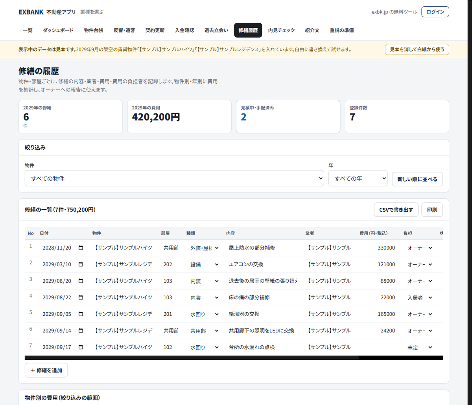The height and width of the screenshot is (405, 472).
Task: Edit 部屋 field showing 201
Action: (x=171, y=314)
